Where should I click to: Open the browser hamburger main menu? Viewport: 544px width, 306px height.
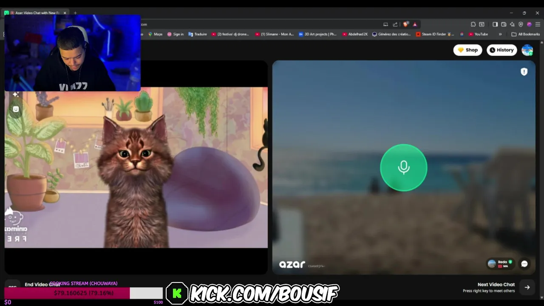point(538,24)
